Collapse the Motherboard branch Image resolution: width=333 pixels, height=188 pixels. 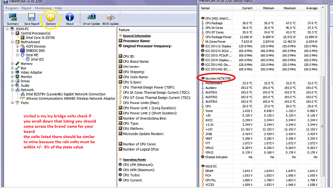tap(12, 42)
